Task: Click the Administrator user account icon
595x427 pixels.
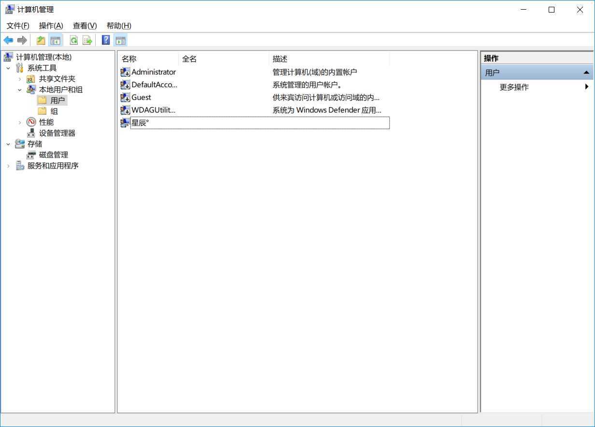Action: tap(125, 72)
